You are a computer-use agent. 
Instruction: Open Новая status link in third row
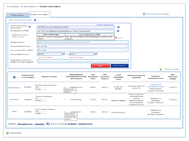point(14,112)
